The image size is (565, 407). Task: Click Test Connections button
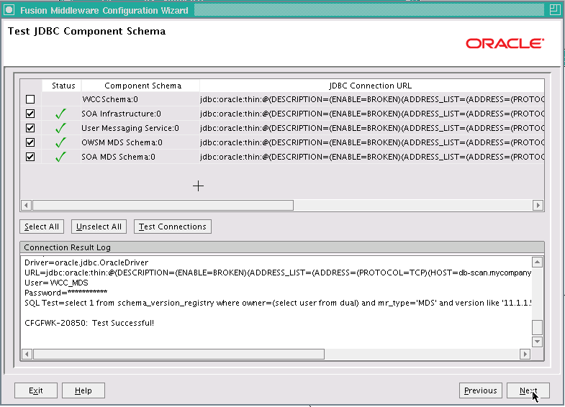(173, 227)
